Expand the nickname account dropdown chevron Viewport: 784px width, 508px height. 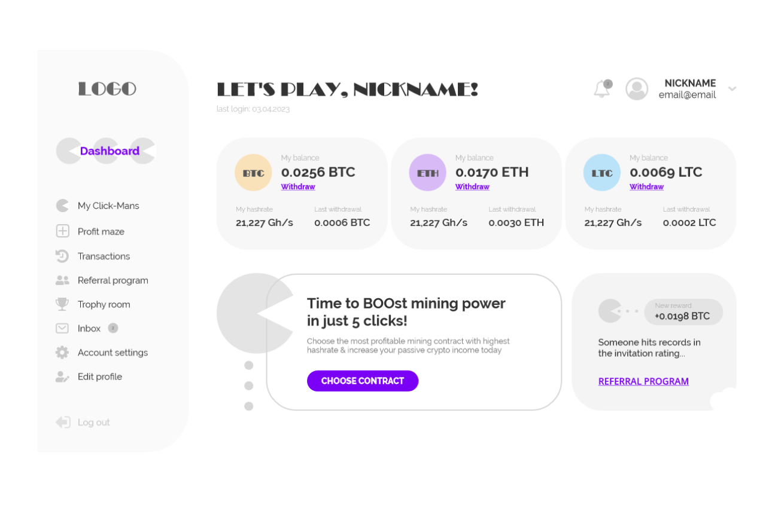tap(732, 89)
